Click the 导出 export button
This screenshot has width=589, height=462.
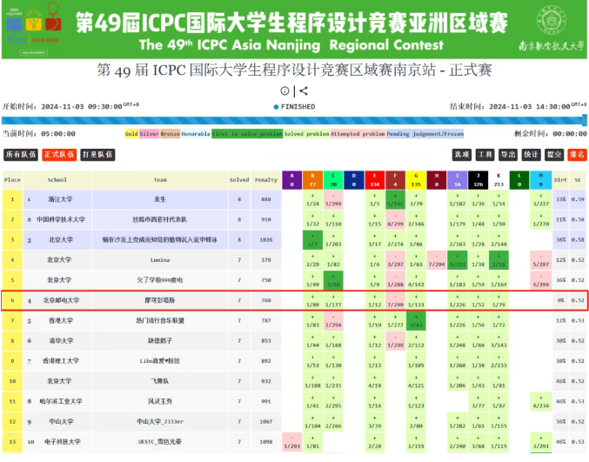508,154
